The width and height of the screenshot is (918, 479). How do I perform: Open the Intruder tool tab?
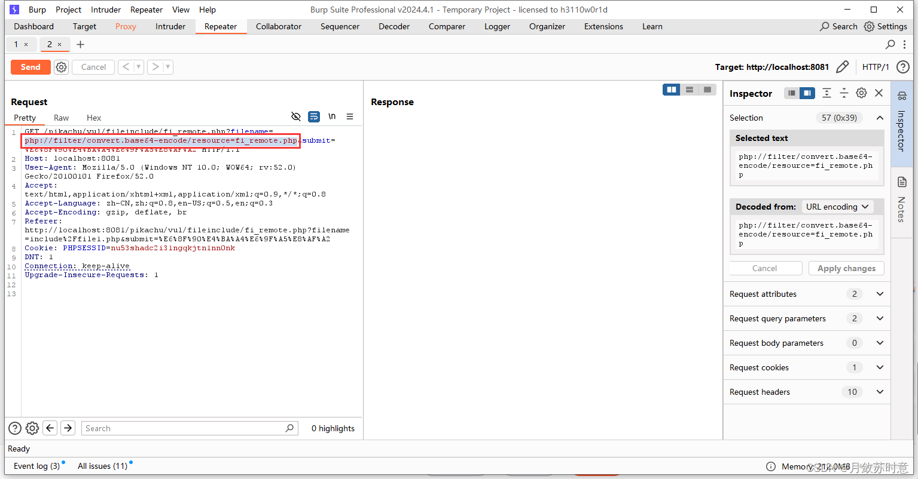[x=170, y=26]
